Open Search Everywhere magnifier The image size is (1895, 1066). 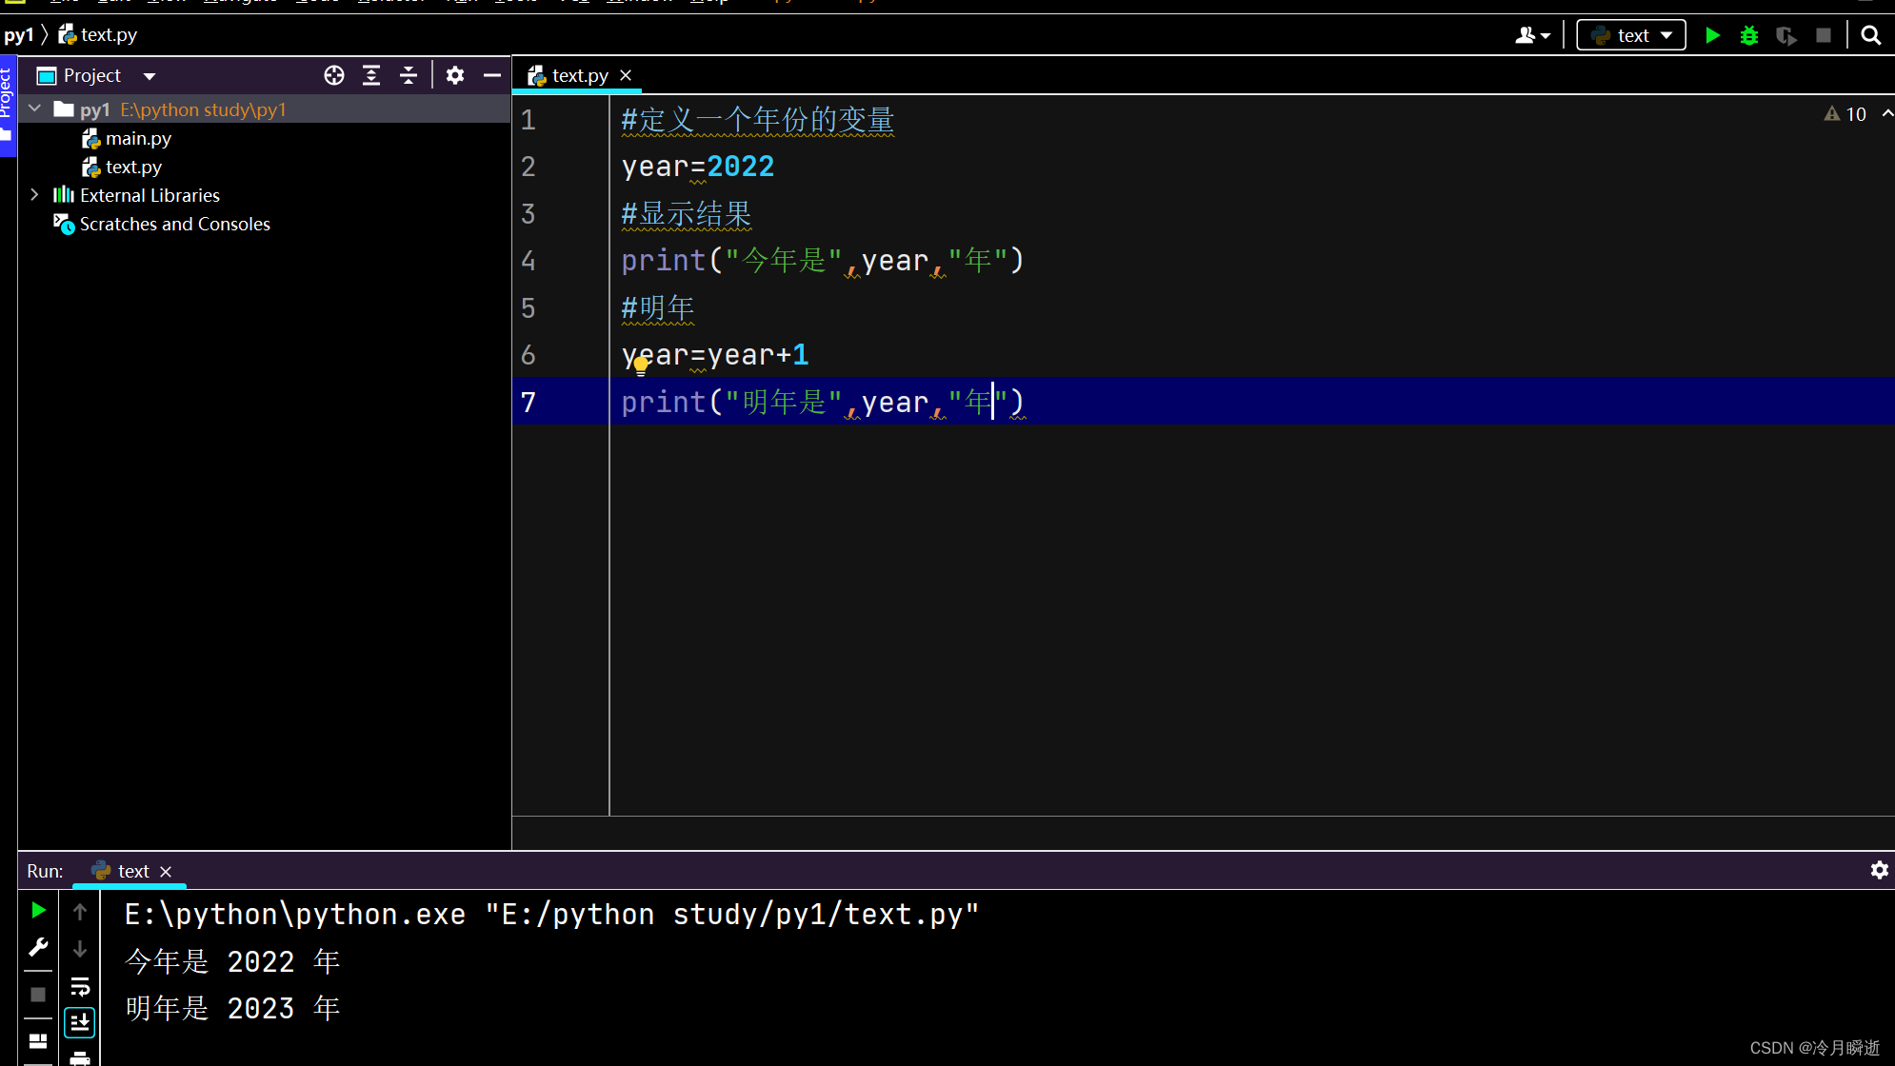pyautogui.click(x=1869, y=34)
